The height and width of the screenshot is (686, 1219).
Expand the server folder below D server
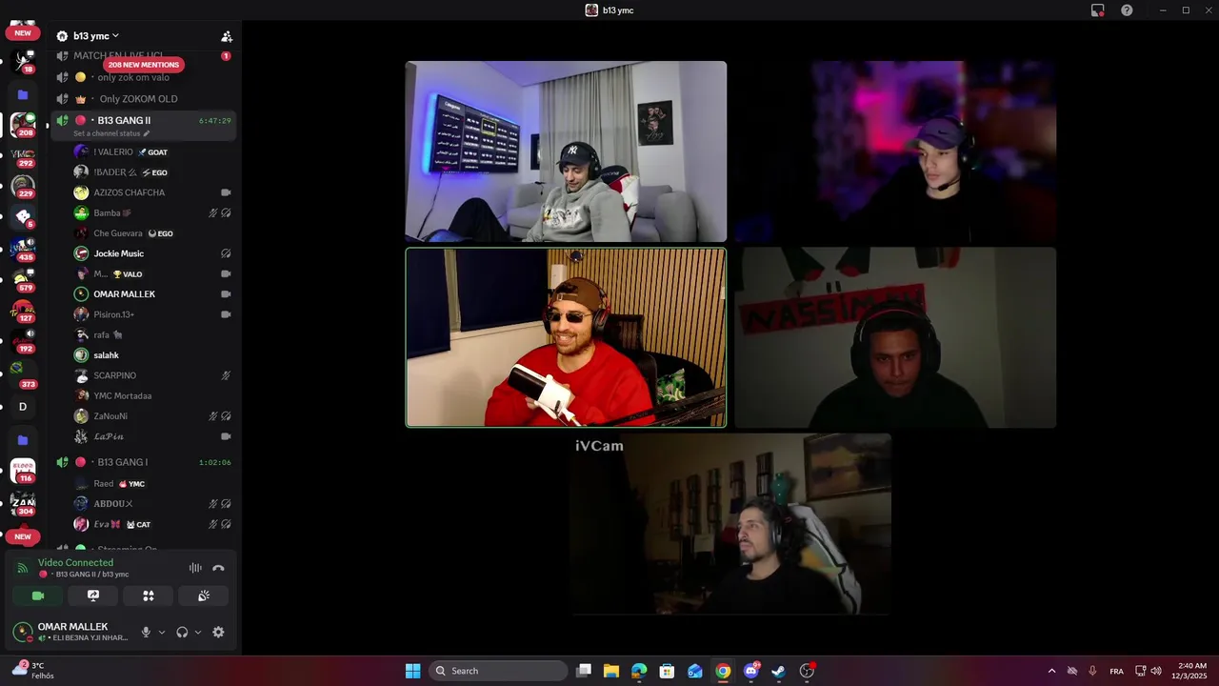point(23,440)
